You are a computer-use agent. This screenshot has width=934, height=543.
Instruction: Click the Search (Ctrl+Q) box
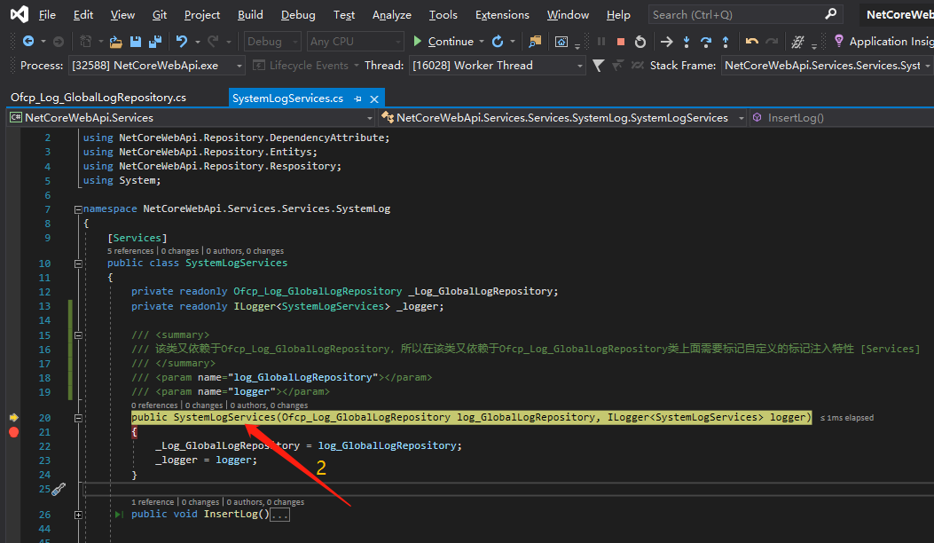coord(734,15)
